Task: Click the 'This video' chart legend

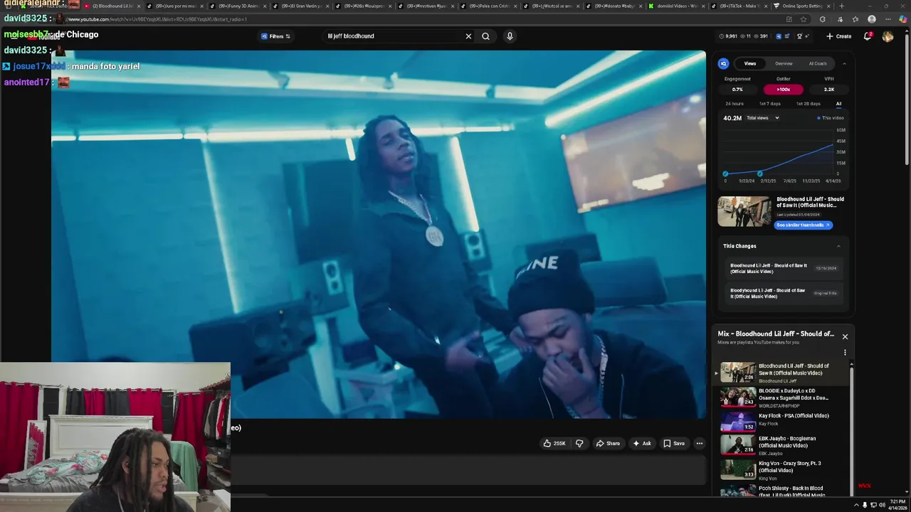Action: tap(831, 118)
